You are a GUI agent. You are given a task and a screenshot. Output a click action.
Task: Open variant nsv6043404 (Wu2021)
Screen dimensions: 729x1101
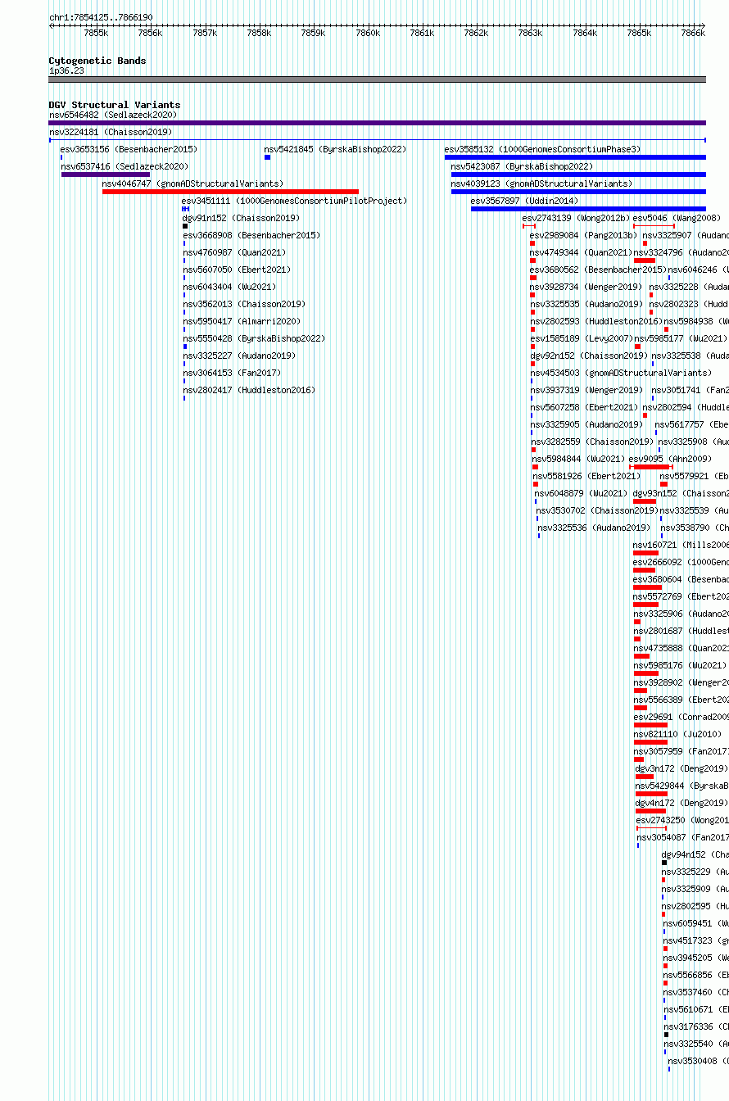tap(229, 287)
